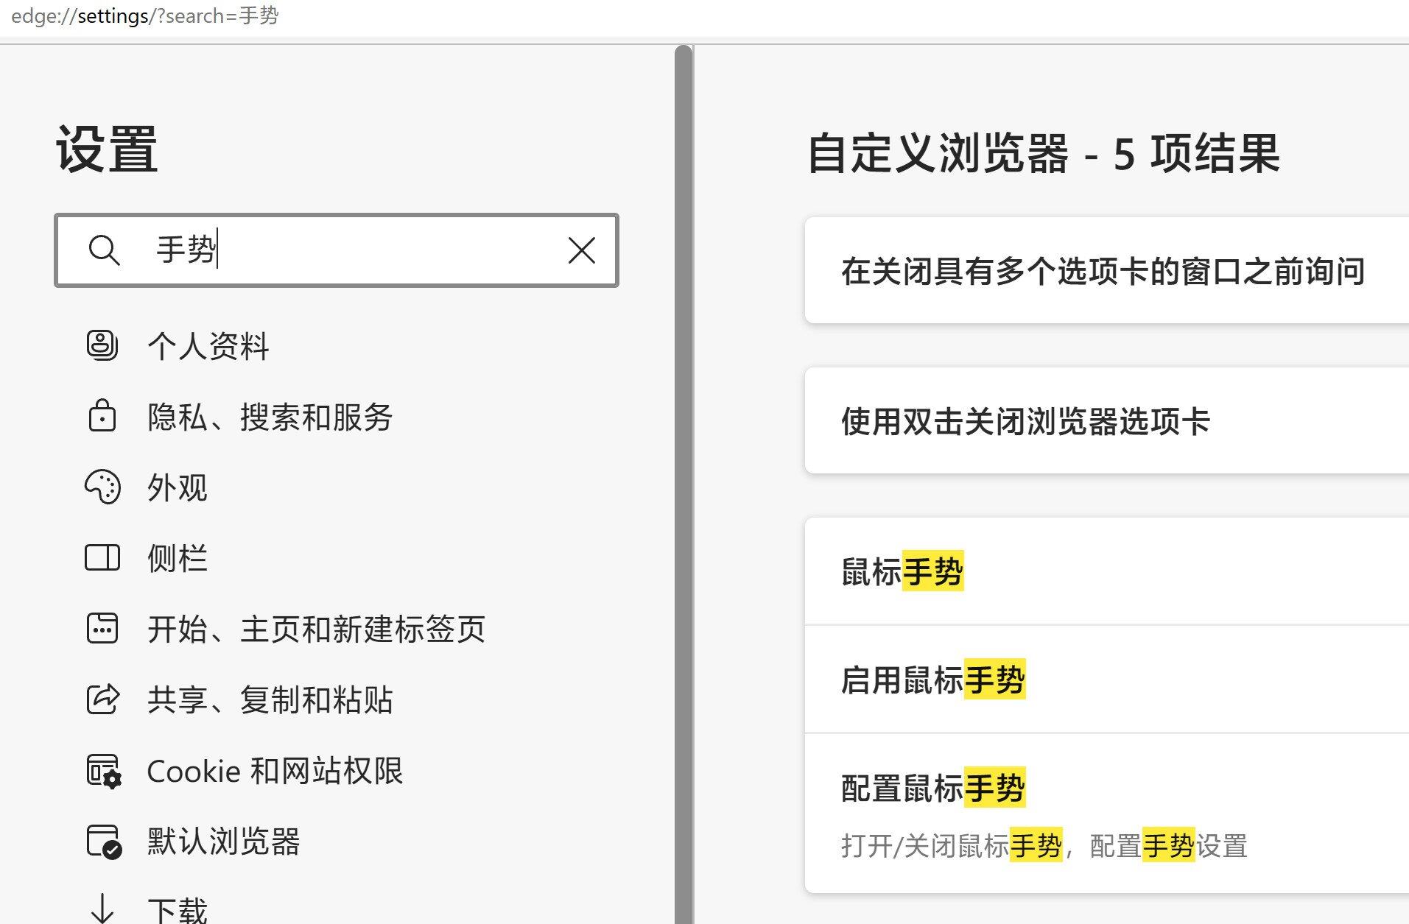1409x924 pixels.
Task: Click the default browser icon
Action: 104,842
